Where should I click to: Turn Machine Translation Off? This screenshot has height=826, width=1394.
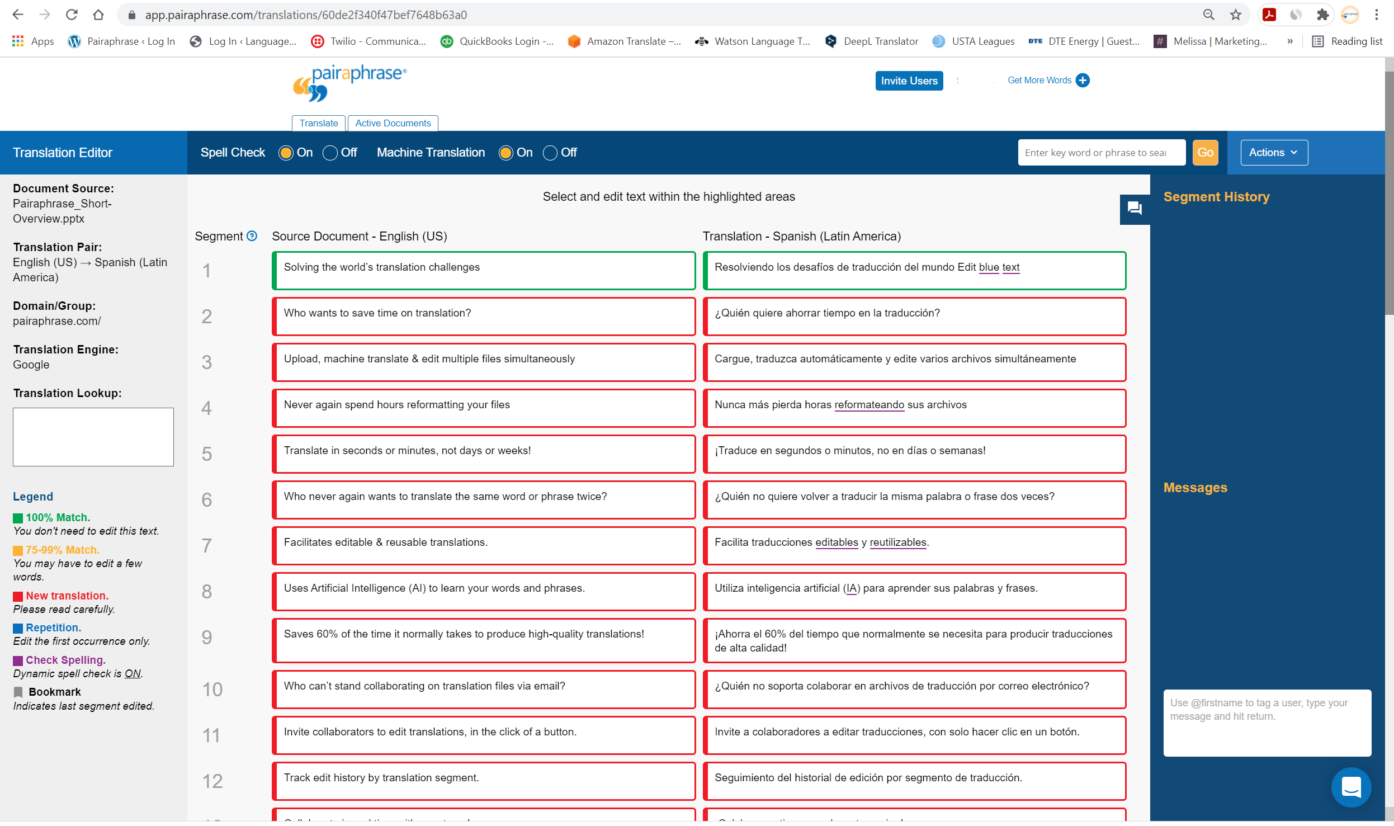pos(550,153)
